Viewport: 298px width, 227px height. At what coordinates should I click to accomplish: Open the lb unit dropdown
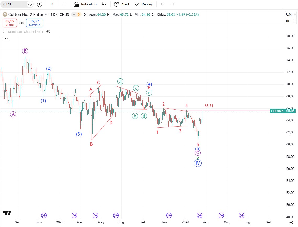[x=290, y=21]
